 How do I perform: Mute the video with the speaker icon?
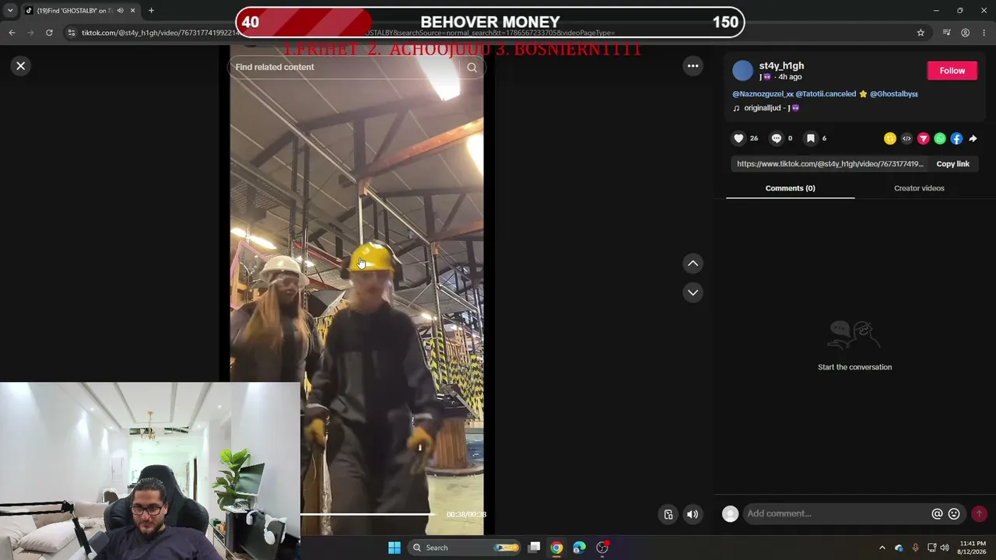point(693,514)
